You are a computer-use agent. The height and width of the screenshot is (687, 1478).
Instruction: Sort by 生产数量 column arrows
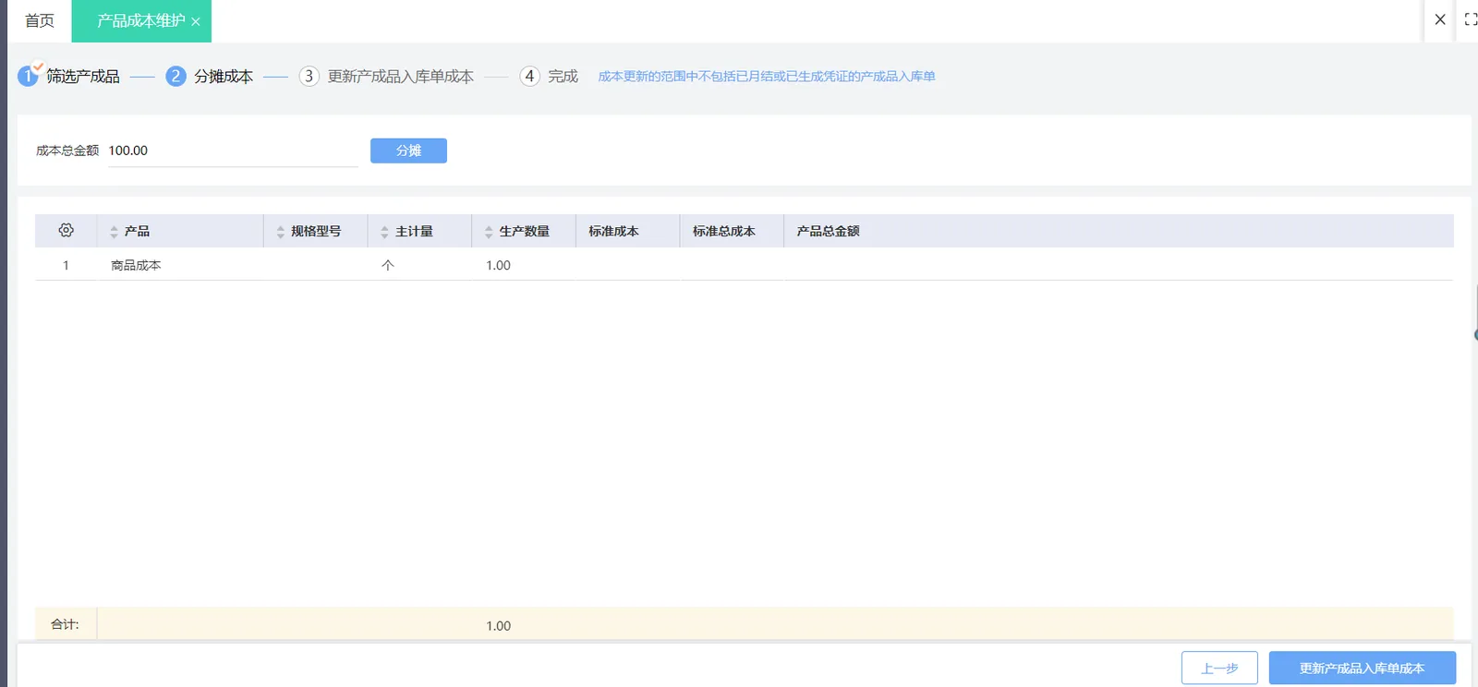click(x=489, y=232)
